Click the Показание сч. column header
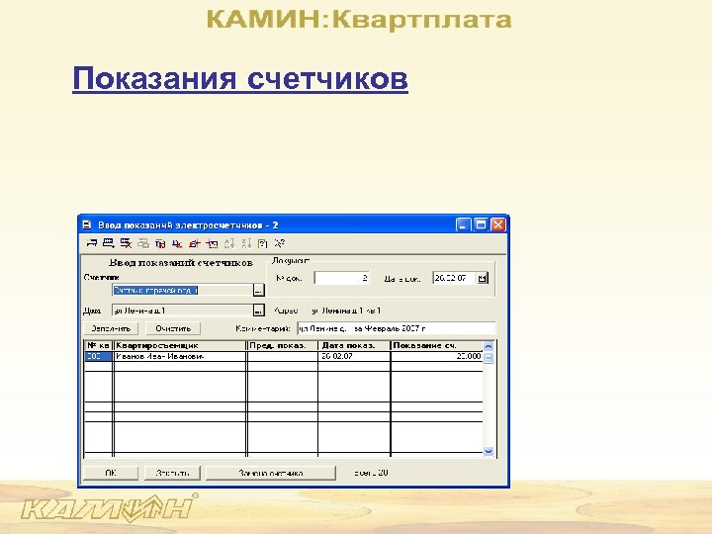This screenshot has height=534, width=712. click(436, 345)
